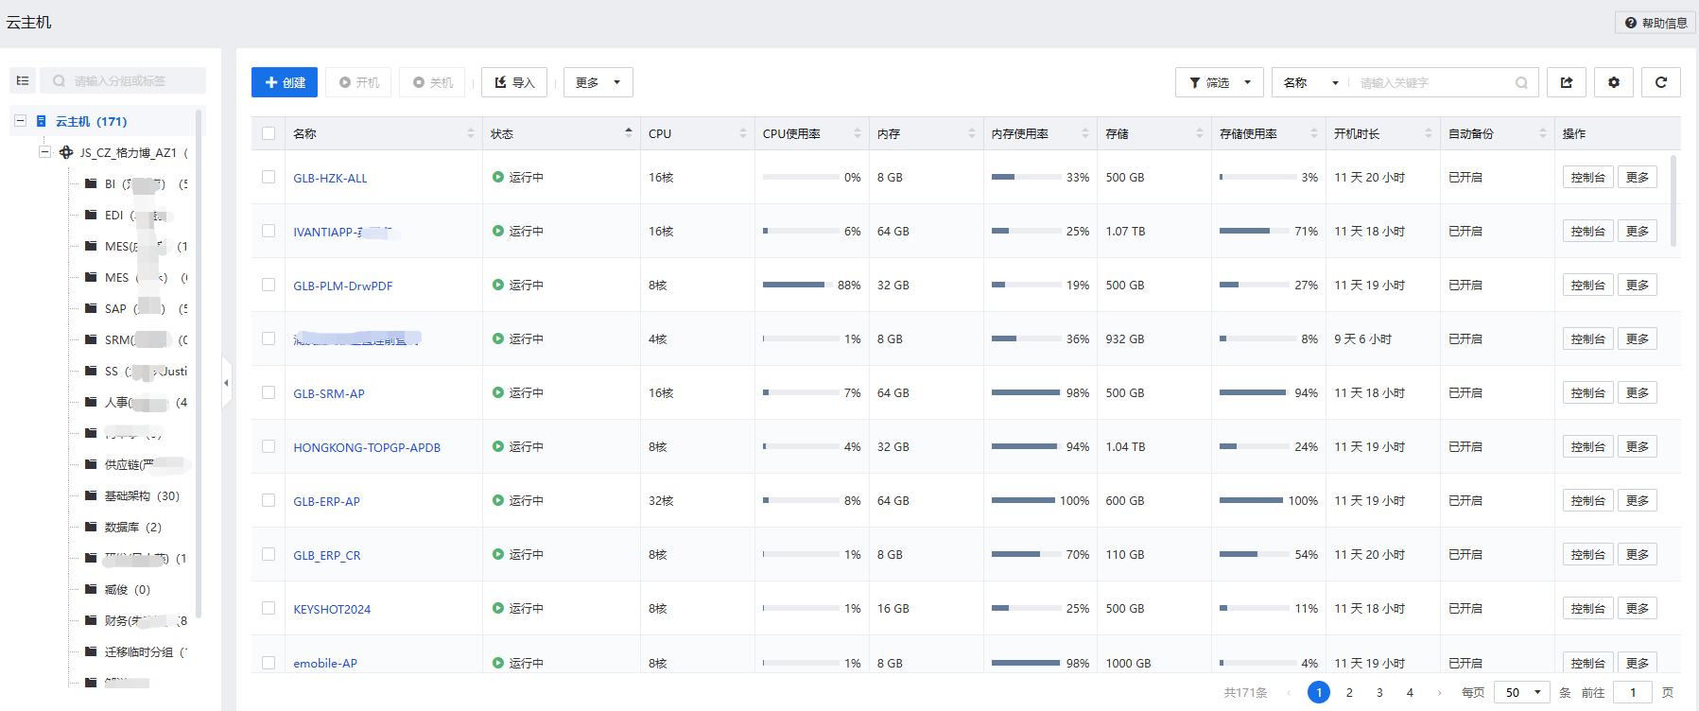Screen dimensions: 1699x711
Task: Click the memory usage bar for GLB-SRM-AP
Action: click(1025, 392)
